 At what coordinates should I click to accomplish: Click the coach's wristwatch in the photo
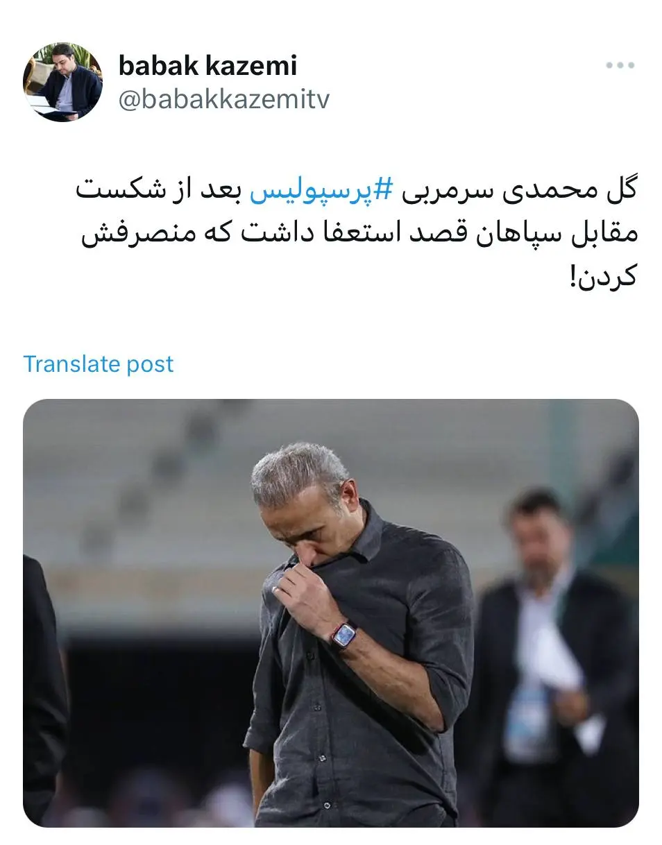(342, 634)
